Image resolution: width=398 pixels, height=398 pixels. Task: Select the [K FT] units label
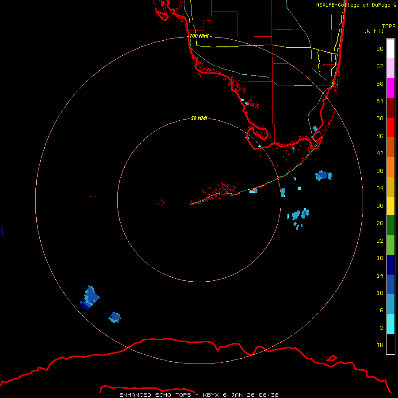click(374, 31)
